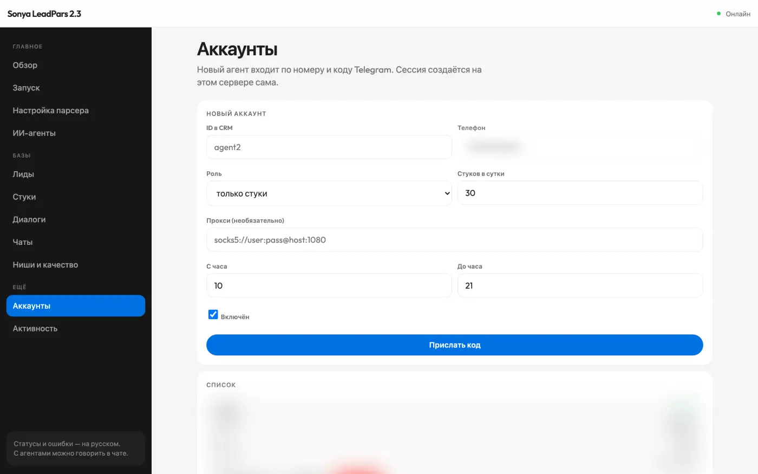This screenshot has height=474, width=758.
Task: Expand the Роль dropdown
Action: click(329, 193)
